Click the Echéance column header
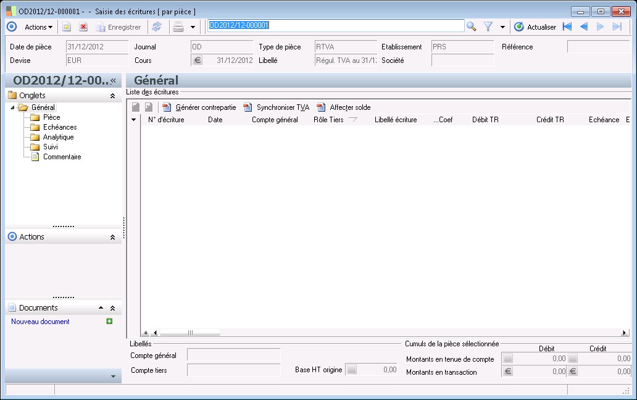The height and width of the screenshot is (400, 637). coord(604,120)
